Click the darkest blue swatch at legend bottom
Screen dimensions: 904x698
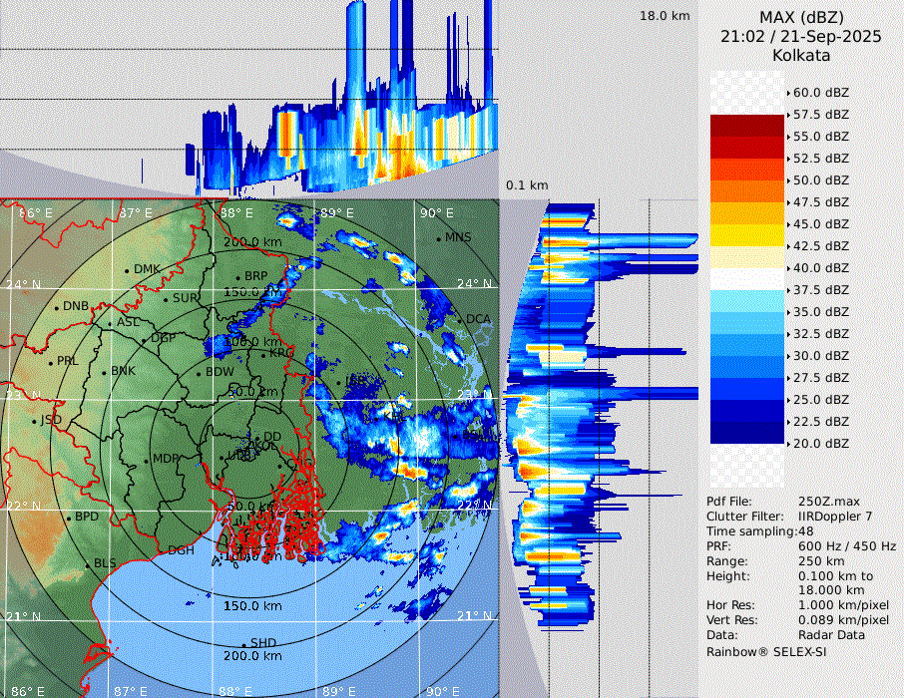(x=747, y=432)
